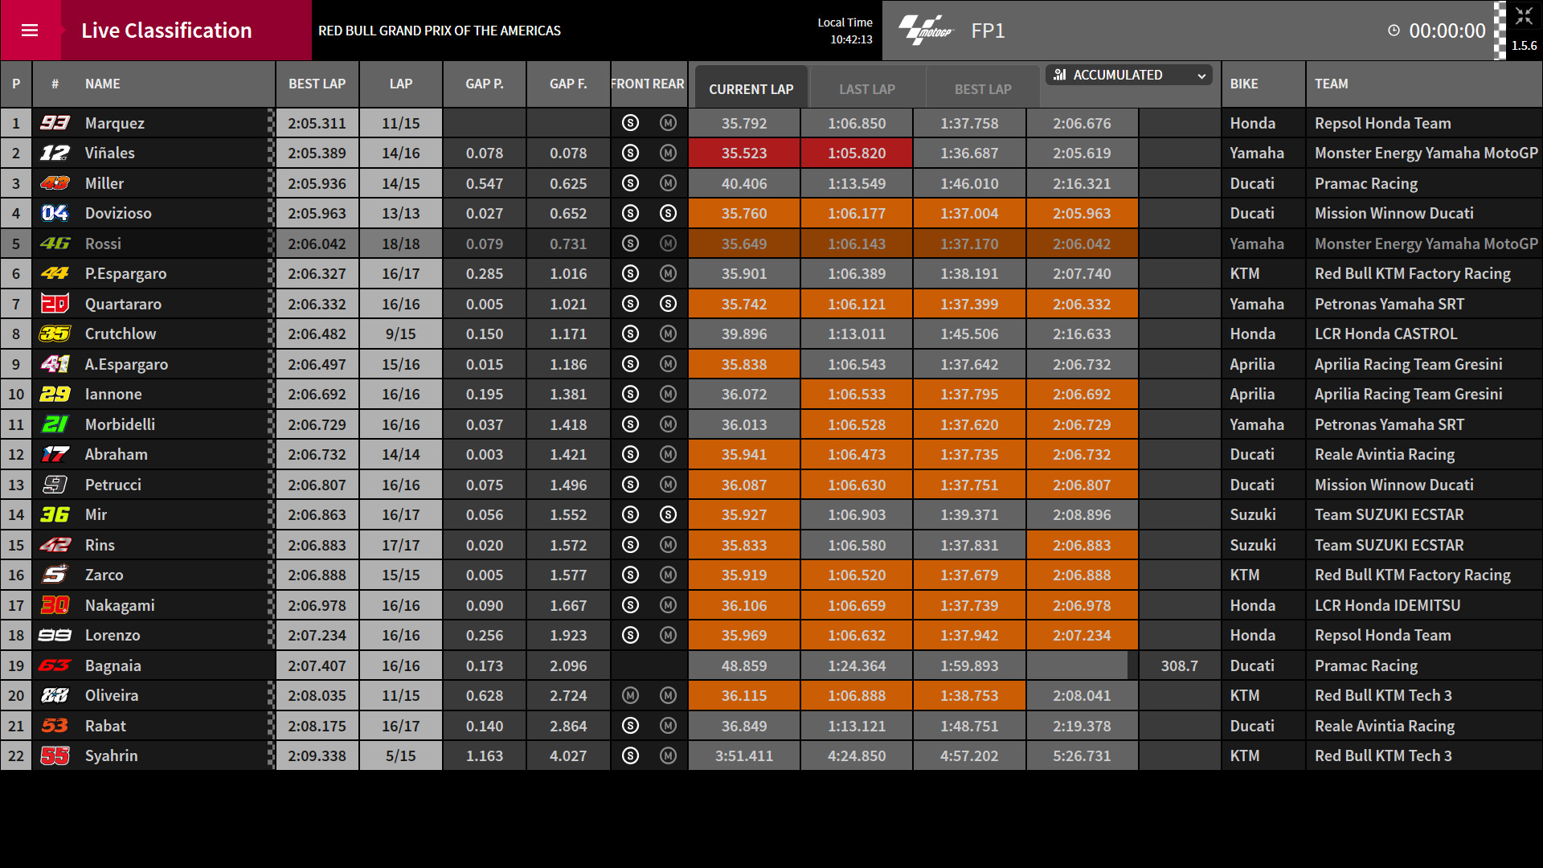This screenshot has height=868, width=1543.
Task: Click Dovizioso's number 04 badge
Action: pyautogui.click(x=55, y=213)
